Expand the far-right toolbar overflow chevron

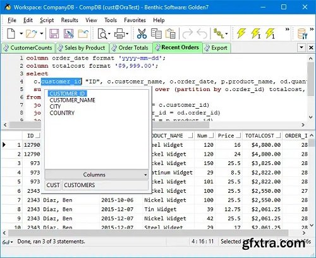pyautogui.click(x=312, y=29)
